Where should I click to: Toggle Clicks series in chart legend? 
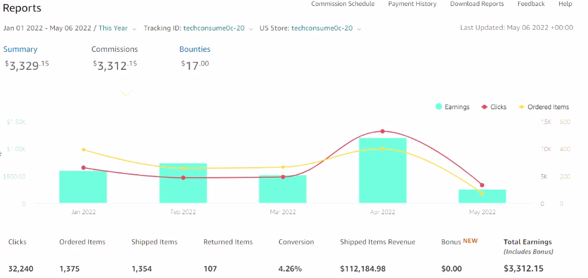pyautogui.click(x=494, y=107)
